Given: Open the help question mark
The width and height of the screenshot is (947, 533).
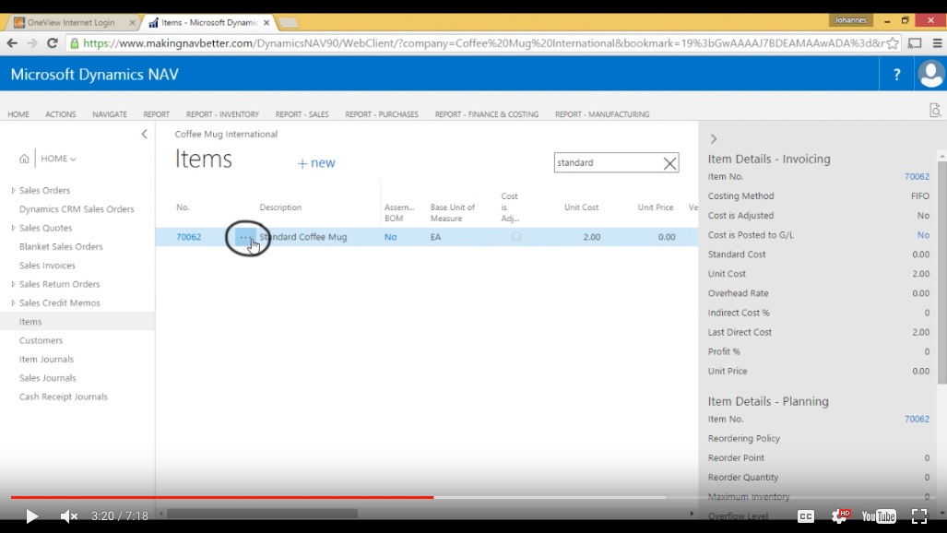Looking at the screenshot, I should (897, 75).
